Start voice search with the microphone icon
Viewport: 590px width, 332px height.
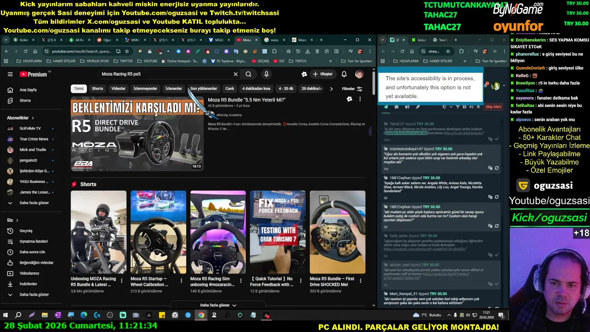(x=266, y=74)
